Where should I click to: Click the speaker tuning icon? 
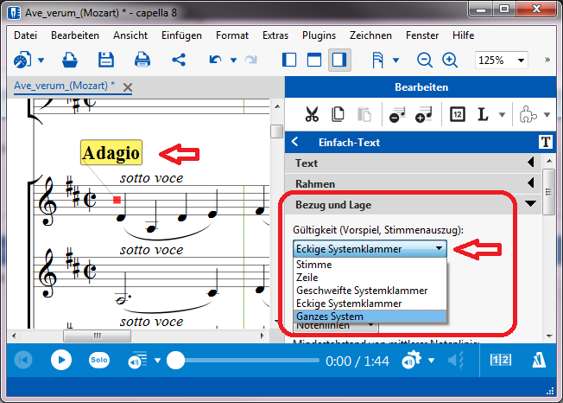tap(456, 360)
